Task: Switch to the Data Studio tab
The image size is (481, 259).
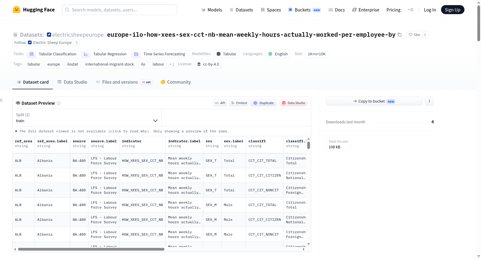Action: tap(72, 82)
